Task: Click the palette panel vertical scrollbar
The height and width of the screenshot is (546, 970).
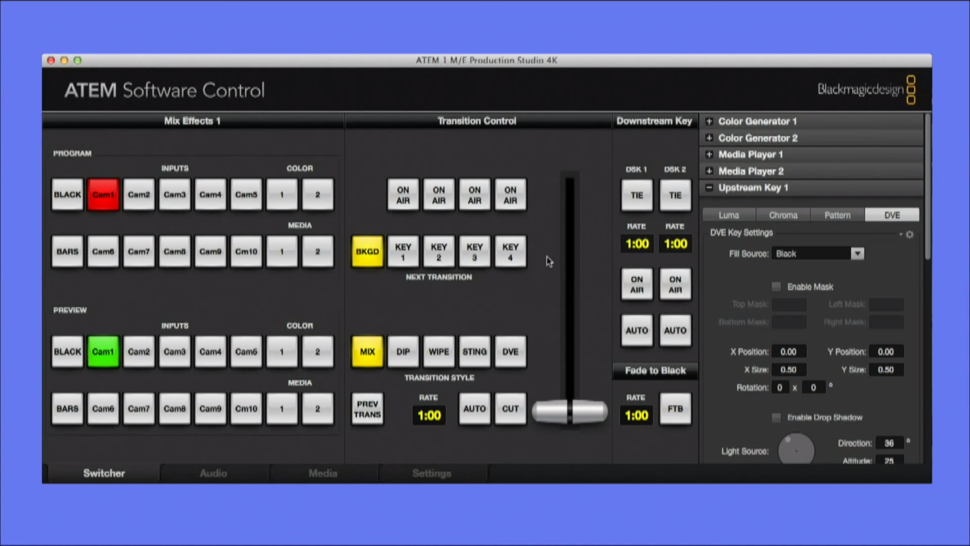Action: pos(928,187)
